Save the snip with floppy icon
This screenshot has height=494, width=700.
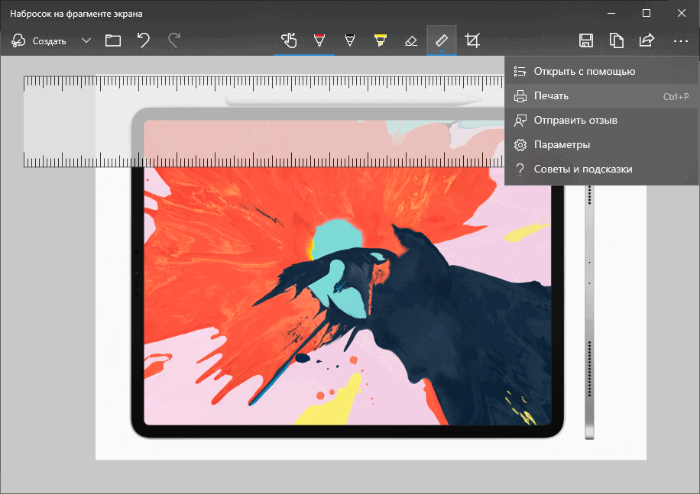[x=586, y=41]
